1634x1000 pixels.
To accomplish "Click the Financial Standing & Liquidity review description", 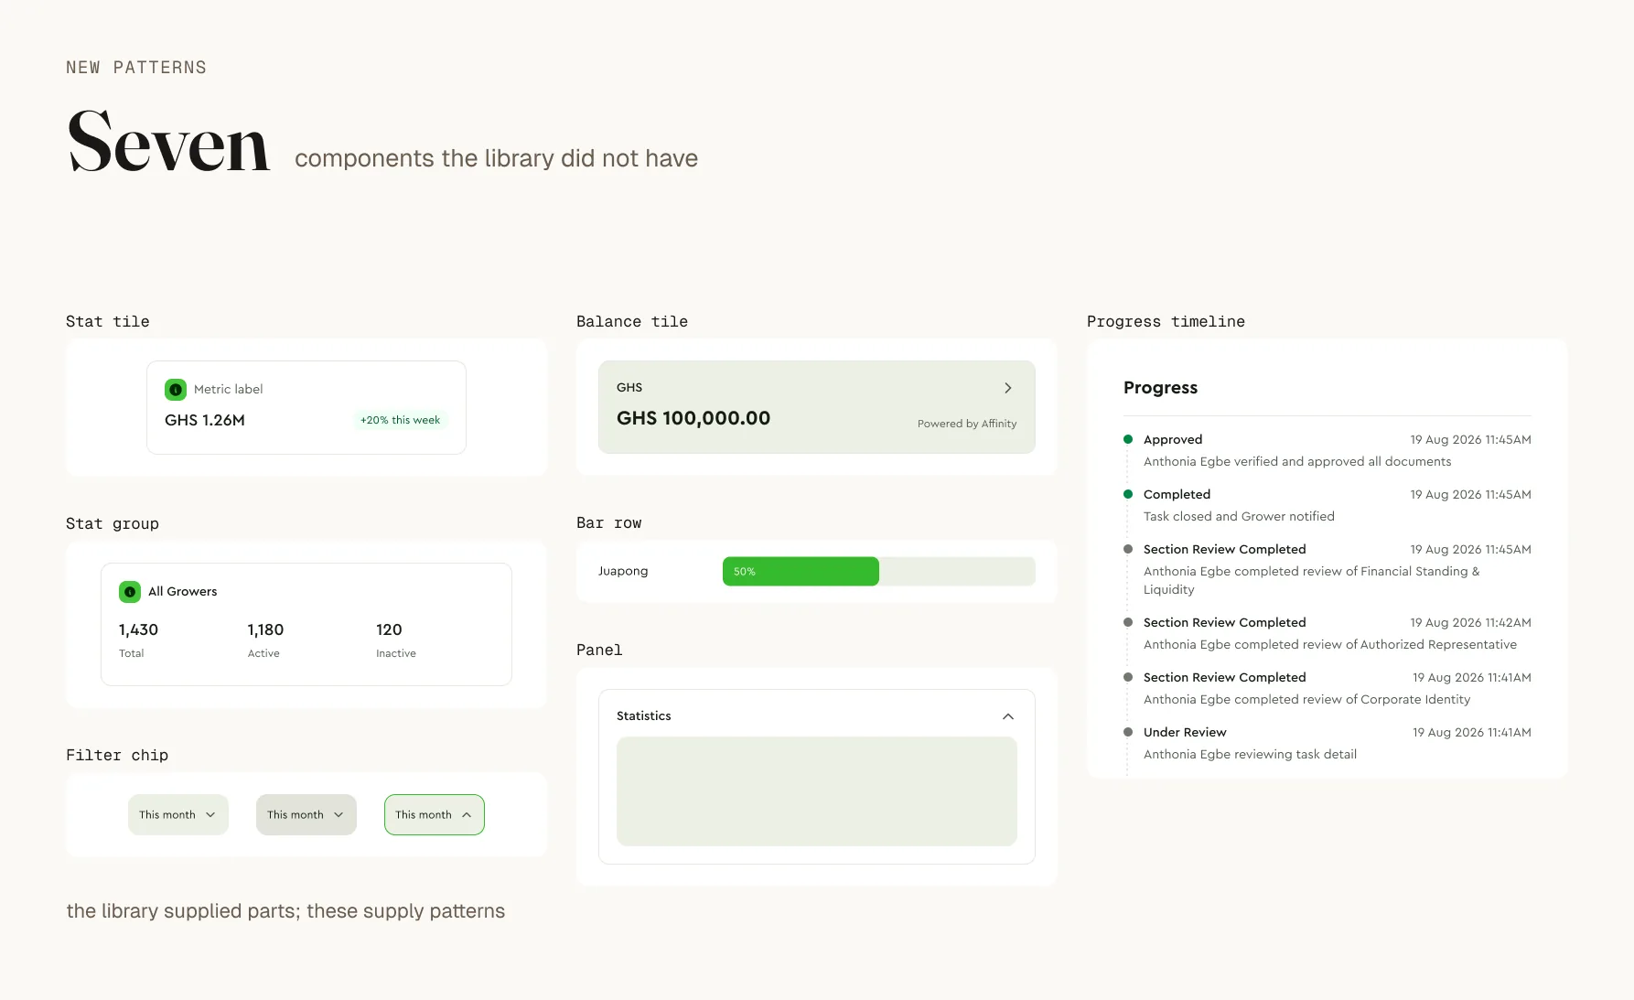I will click(x=1312, y=581).
